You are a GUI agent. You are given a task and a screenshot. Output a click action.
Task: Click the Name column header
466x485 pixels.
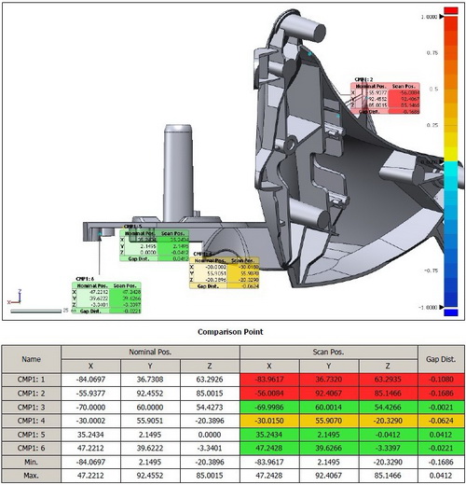pos(31,359)
